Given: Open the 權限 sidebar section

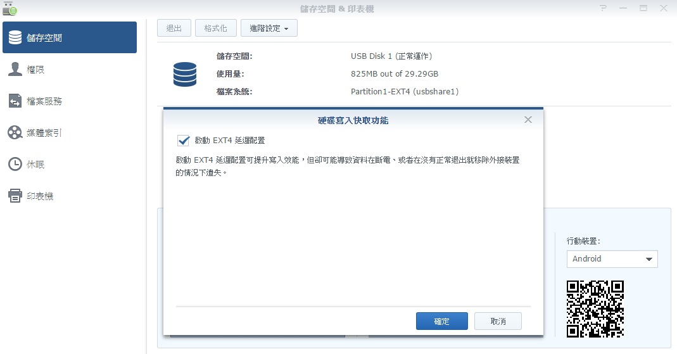Looking at the screenshot, I should tap(70, 70).
